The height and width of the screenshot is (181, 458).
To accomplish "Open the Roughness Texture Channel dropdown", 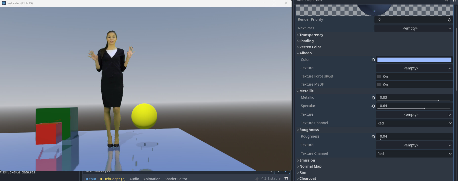I will [x=414, y=154].
